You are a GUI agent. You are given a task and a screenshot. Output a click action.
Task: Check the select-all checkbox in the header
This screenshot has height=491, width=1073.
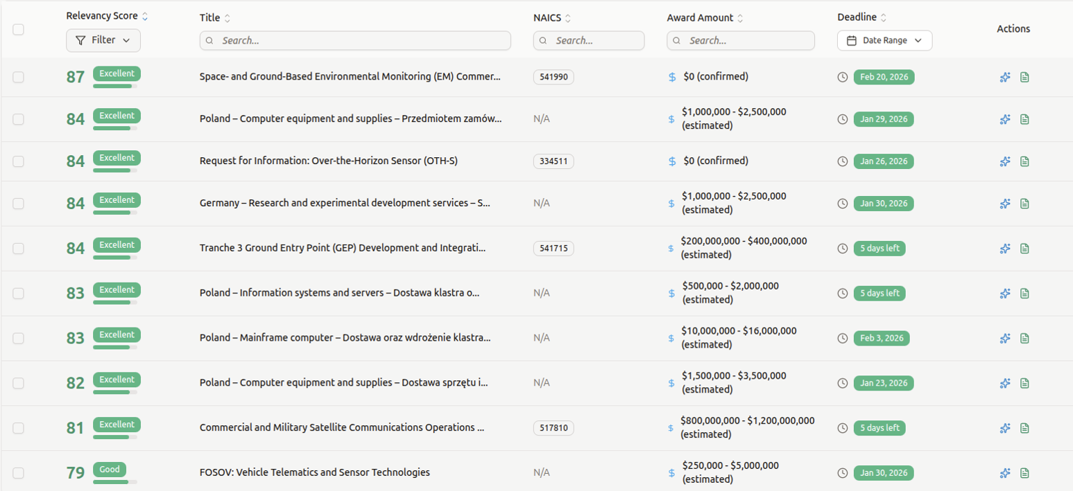pos(18,29)
